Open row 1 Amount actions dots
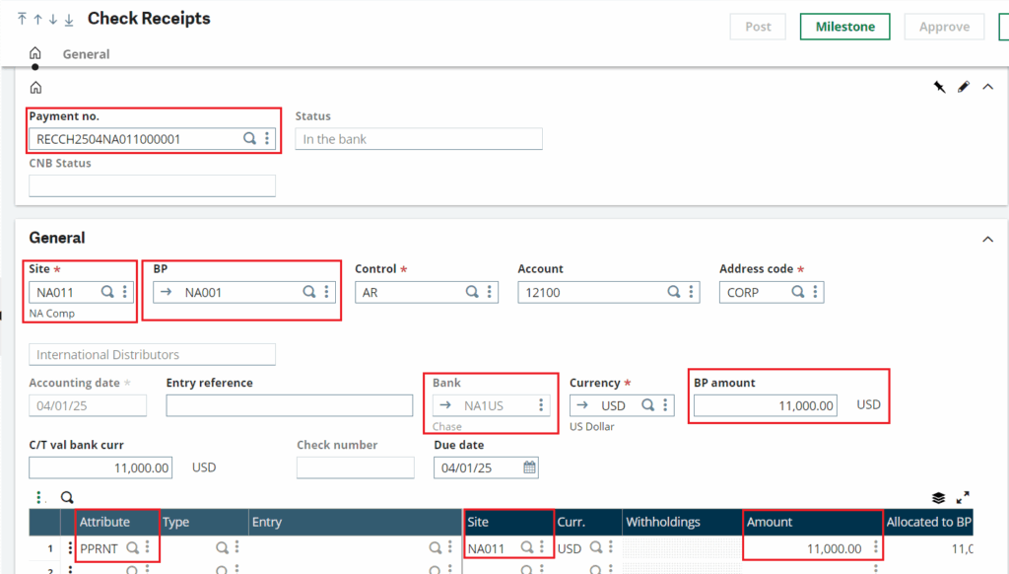Screen dimensions: 1009x574 (x=876, y=547)
